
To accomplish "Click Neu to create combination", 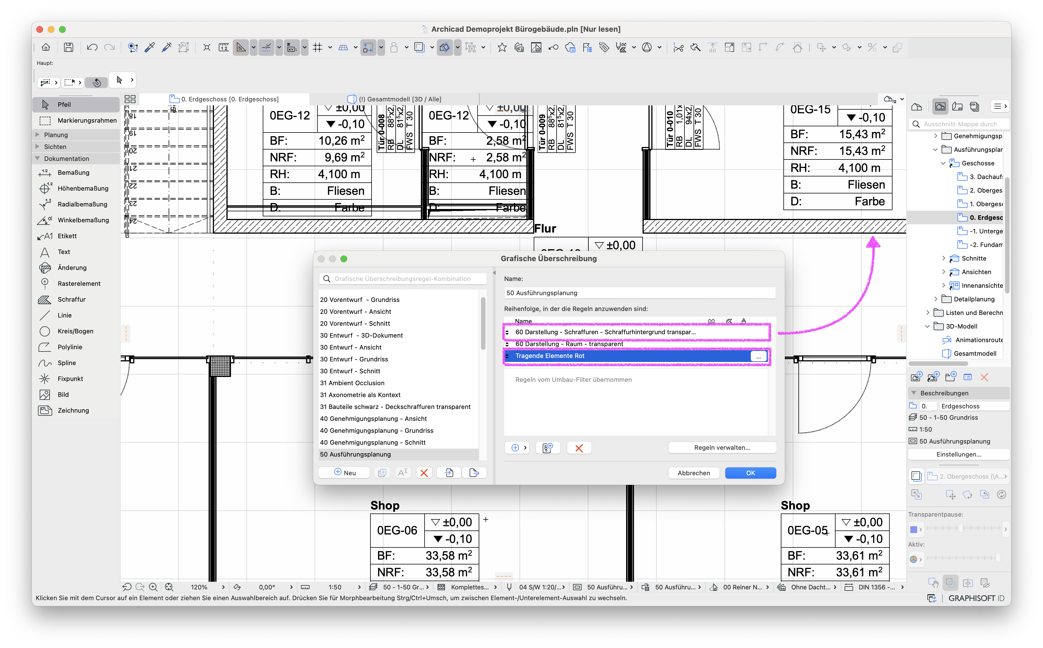I will 344,473.
